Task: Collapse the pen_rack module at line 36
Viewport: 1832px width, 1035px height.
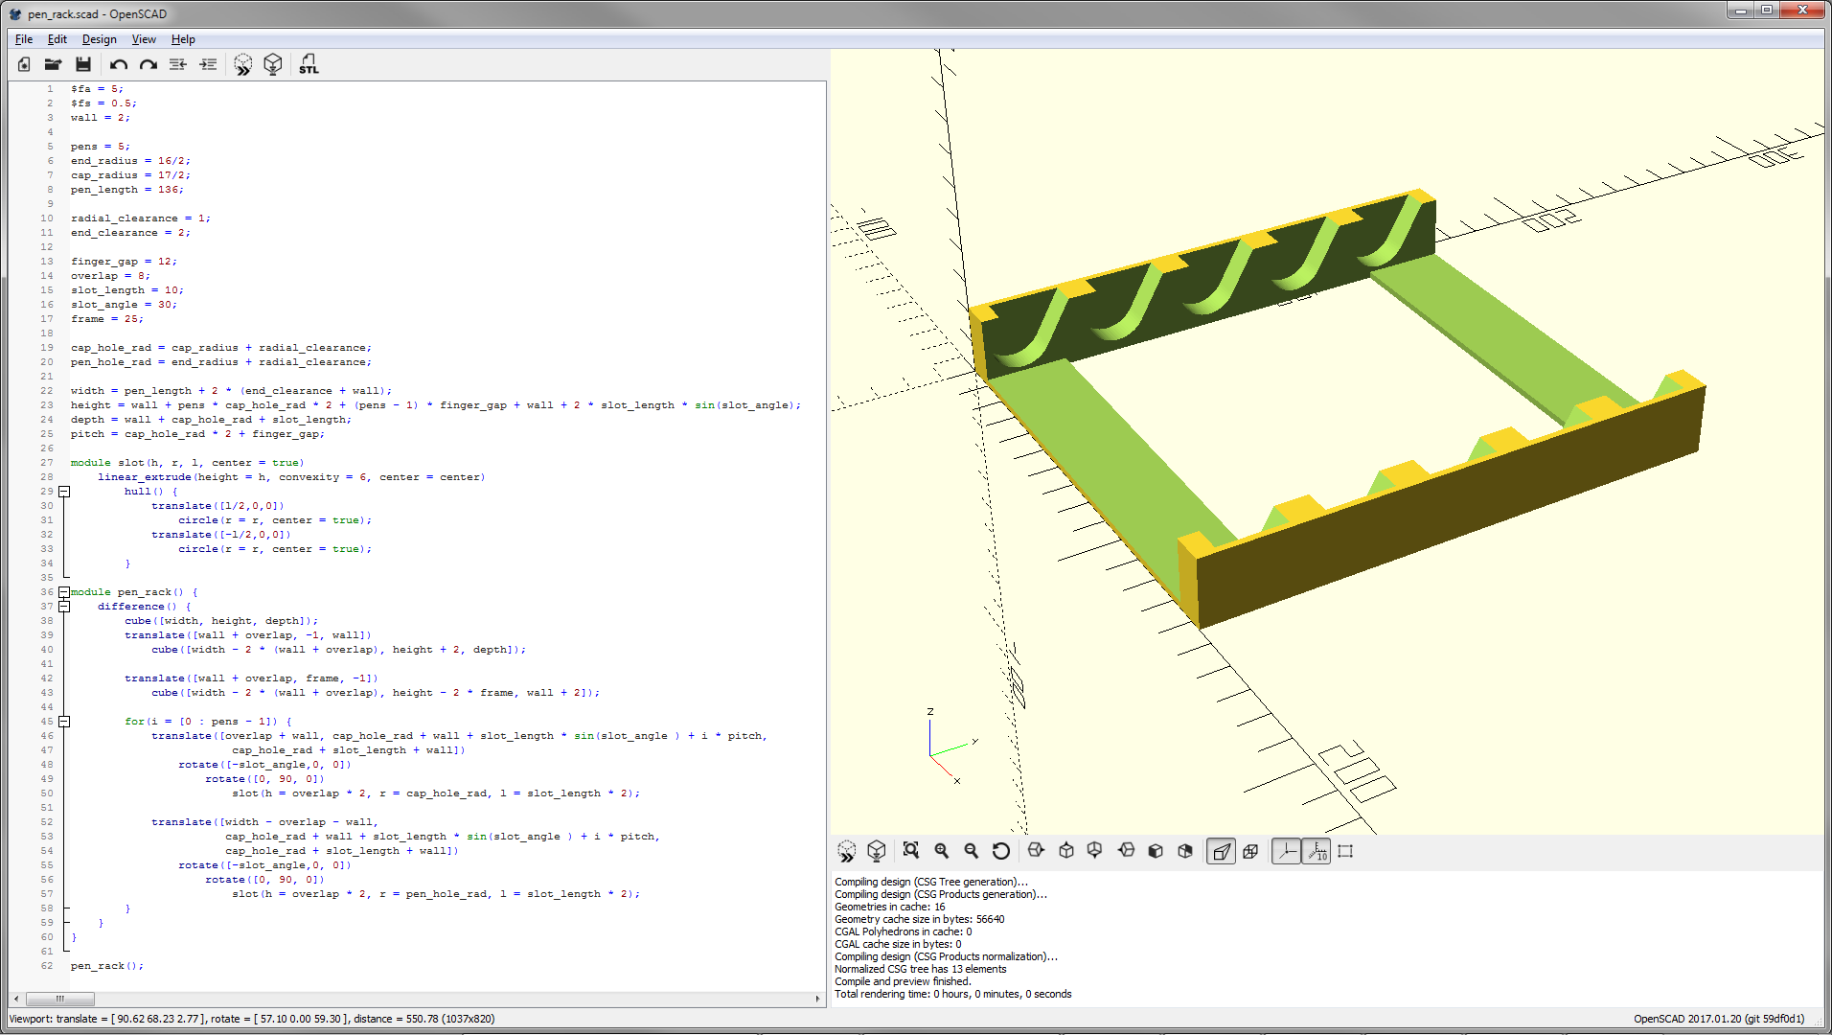Action: coord(64,592)
